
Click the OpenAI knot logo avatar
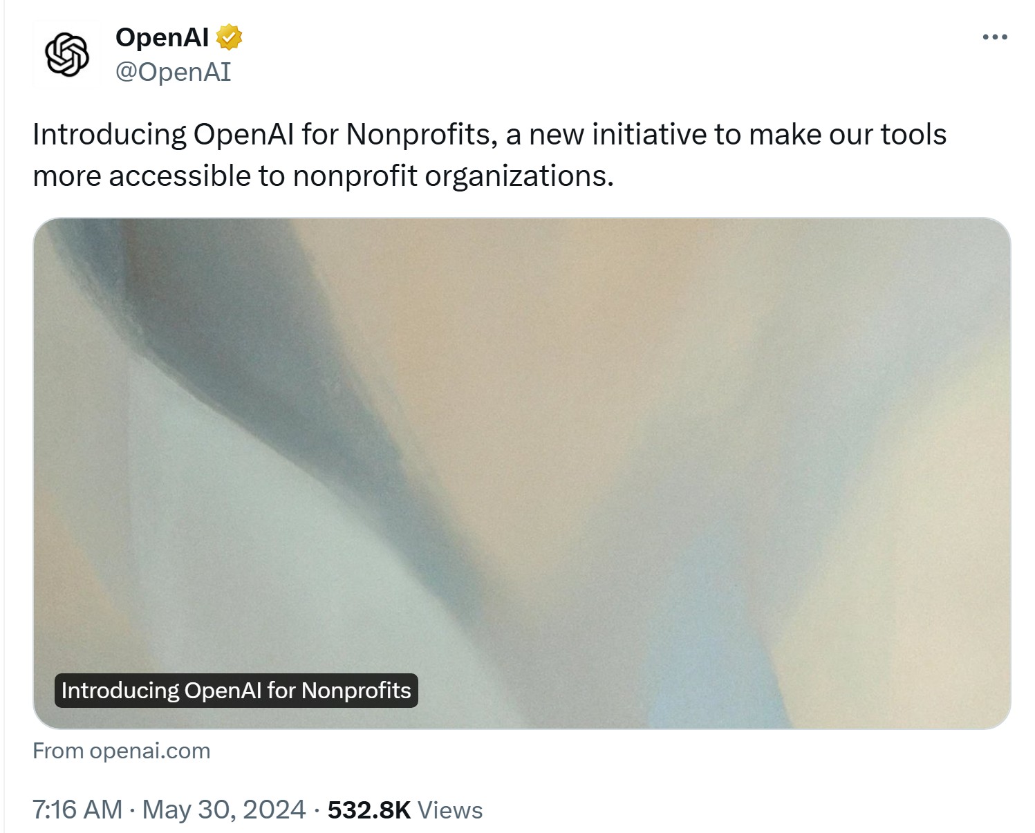tap(66, 54)
